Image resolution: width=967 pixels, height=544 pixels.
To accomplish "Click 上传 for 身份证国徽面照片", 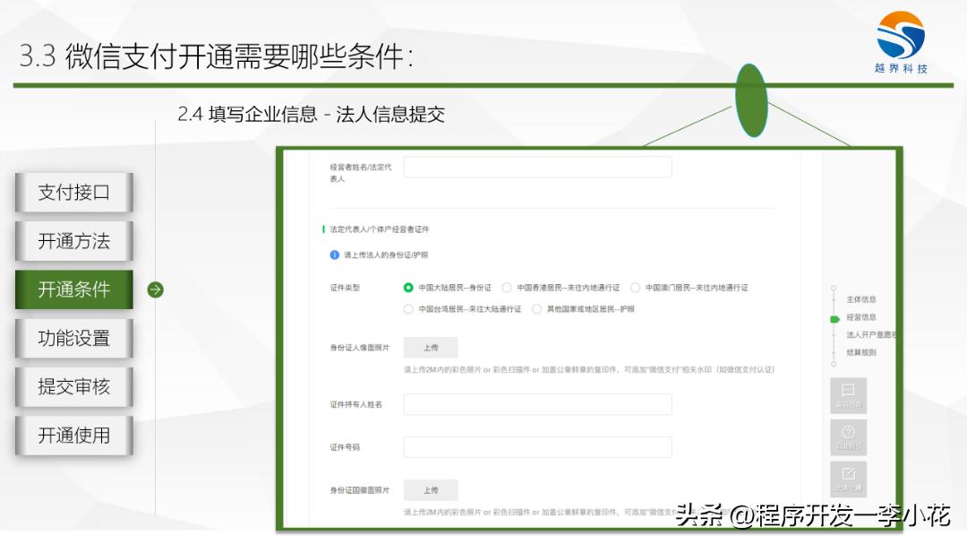I will (430, 490).
